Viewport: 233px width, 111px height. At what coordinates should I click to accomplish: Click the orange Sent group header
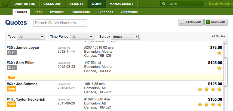pos(114,77)
